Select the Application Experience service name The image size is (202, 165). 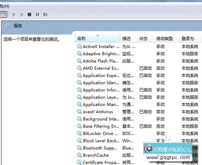pos(101,76)
